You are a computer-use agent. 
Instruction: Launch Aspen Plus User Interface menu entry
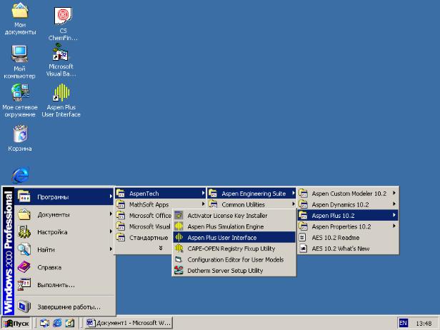coord(234,237)
